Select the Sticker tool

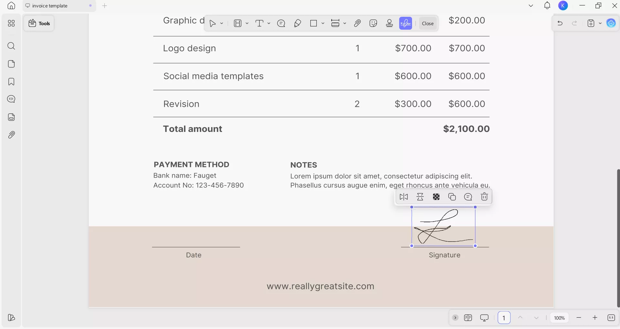point(373,23)
